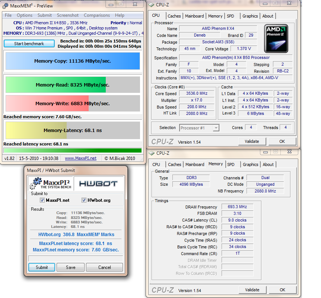Click the empty status field above Submit
The image size is (321, 298).
(76, 258)
